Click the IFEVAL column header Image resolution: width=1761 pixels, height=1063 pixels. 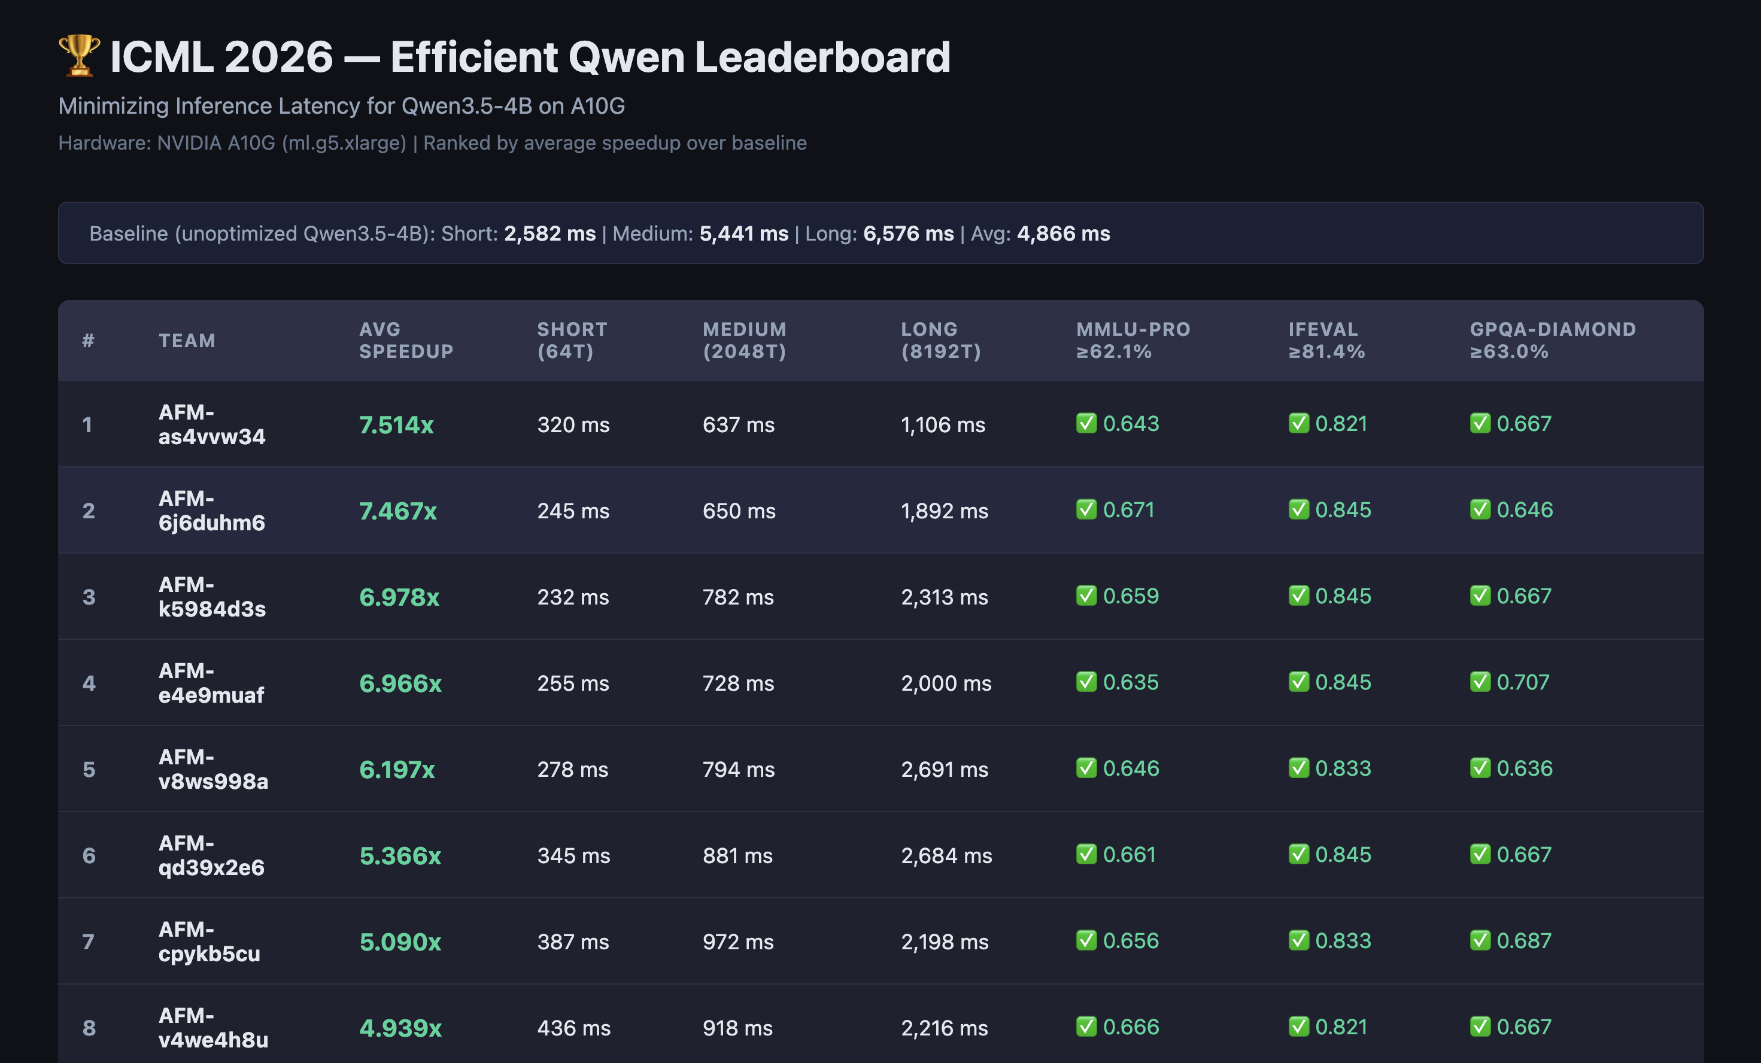tap(1326, 341)
